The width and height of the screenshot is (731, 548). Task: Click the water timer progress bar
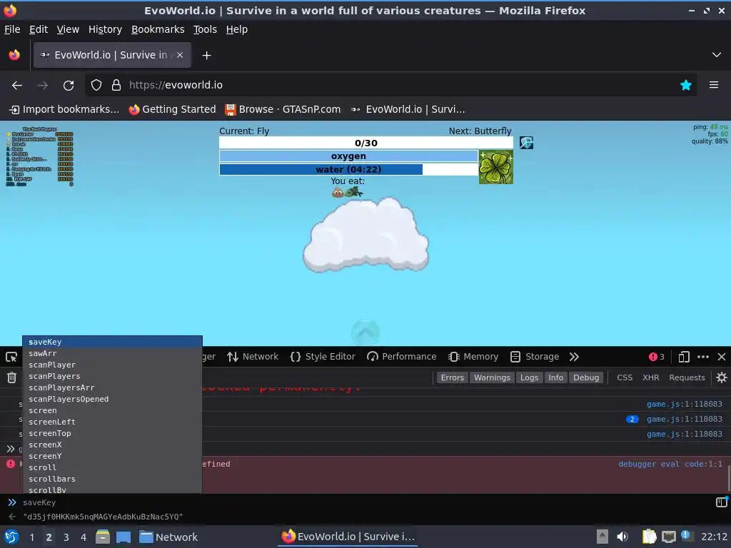click(x=348, y=169)
